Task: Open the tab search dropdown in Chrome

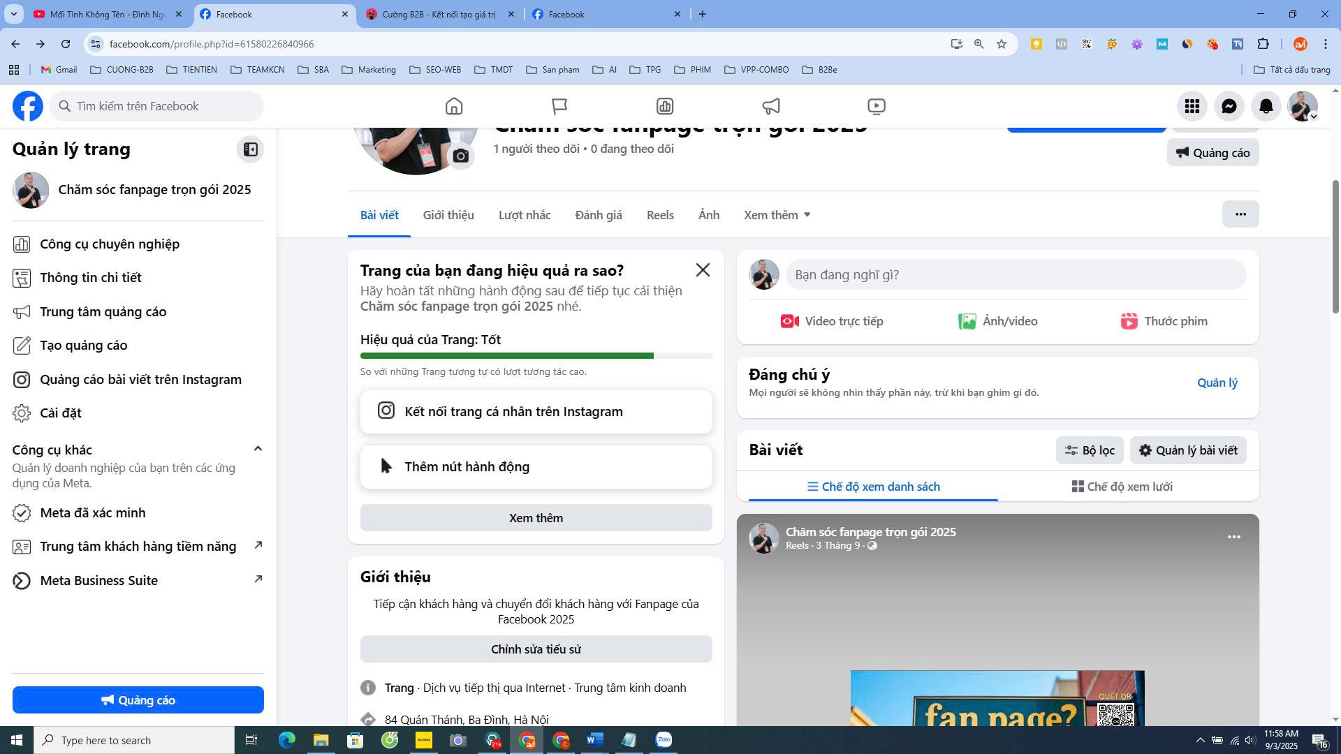Action: tap(13, 14)
